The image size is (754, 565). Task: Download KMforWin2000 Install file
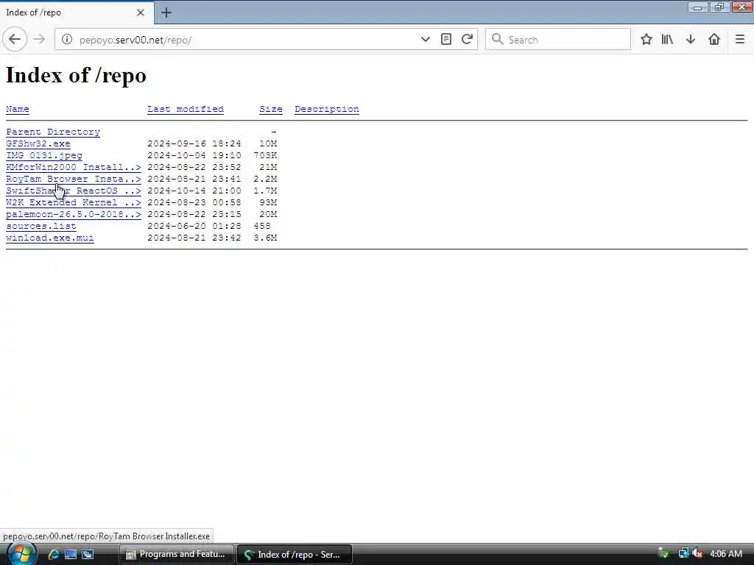(74, 167)
